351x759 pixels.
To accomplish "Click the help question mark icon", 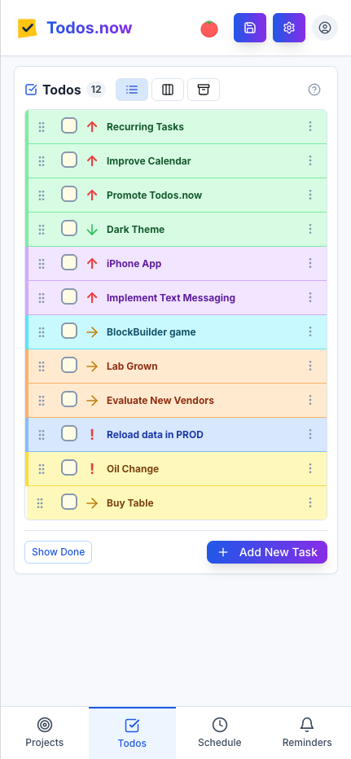I will coord(314,90).
